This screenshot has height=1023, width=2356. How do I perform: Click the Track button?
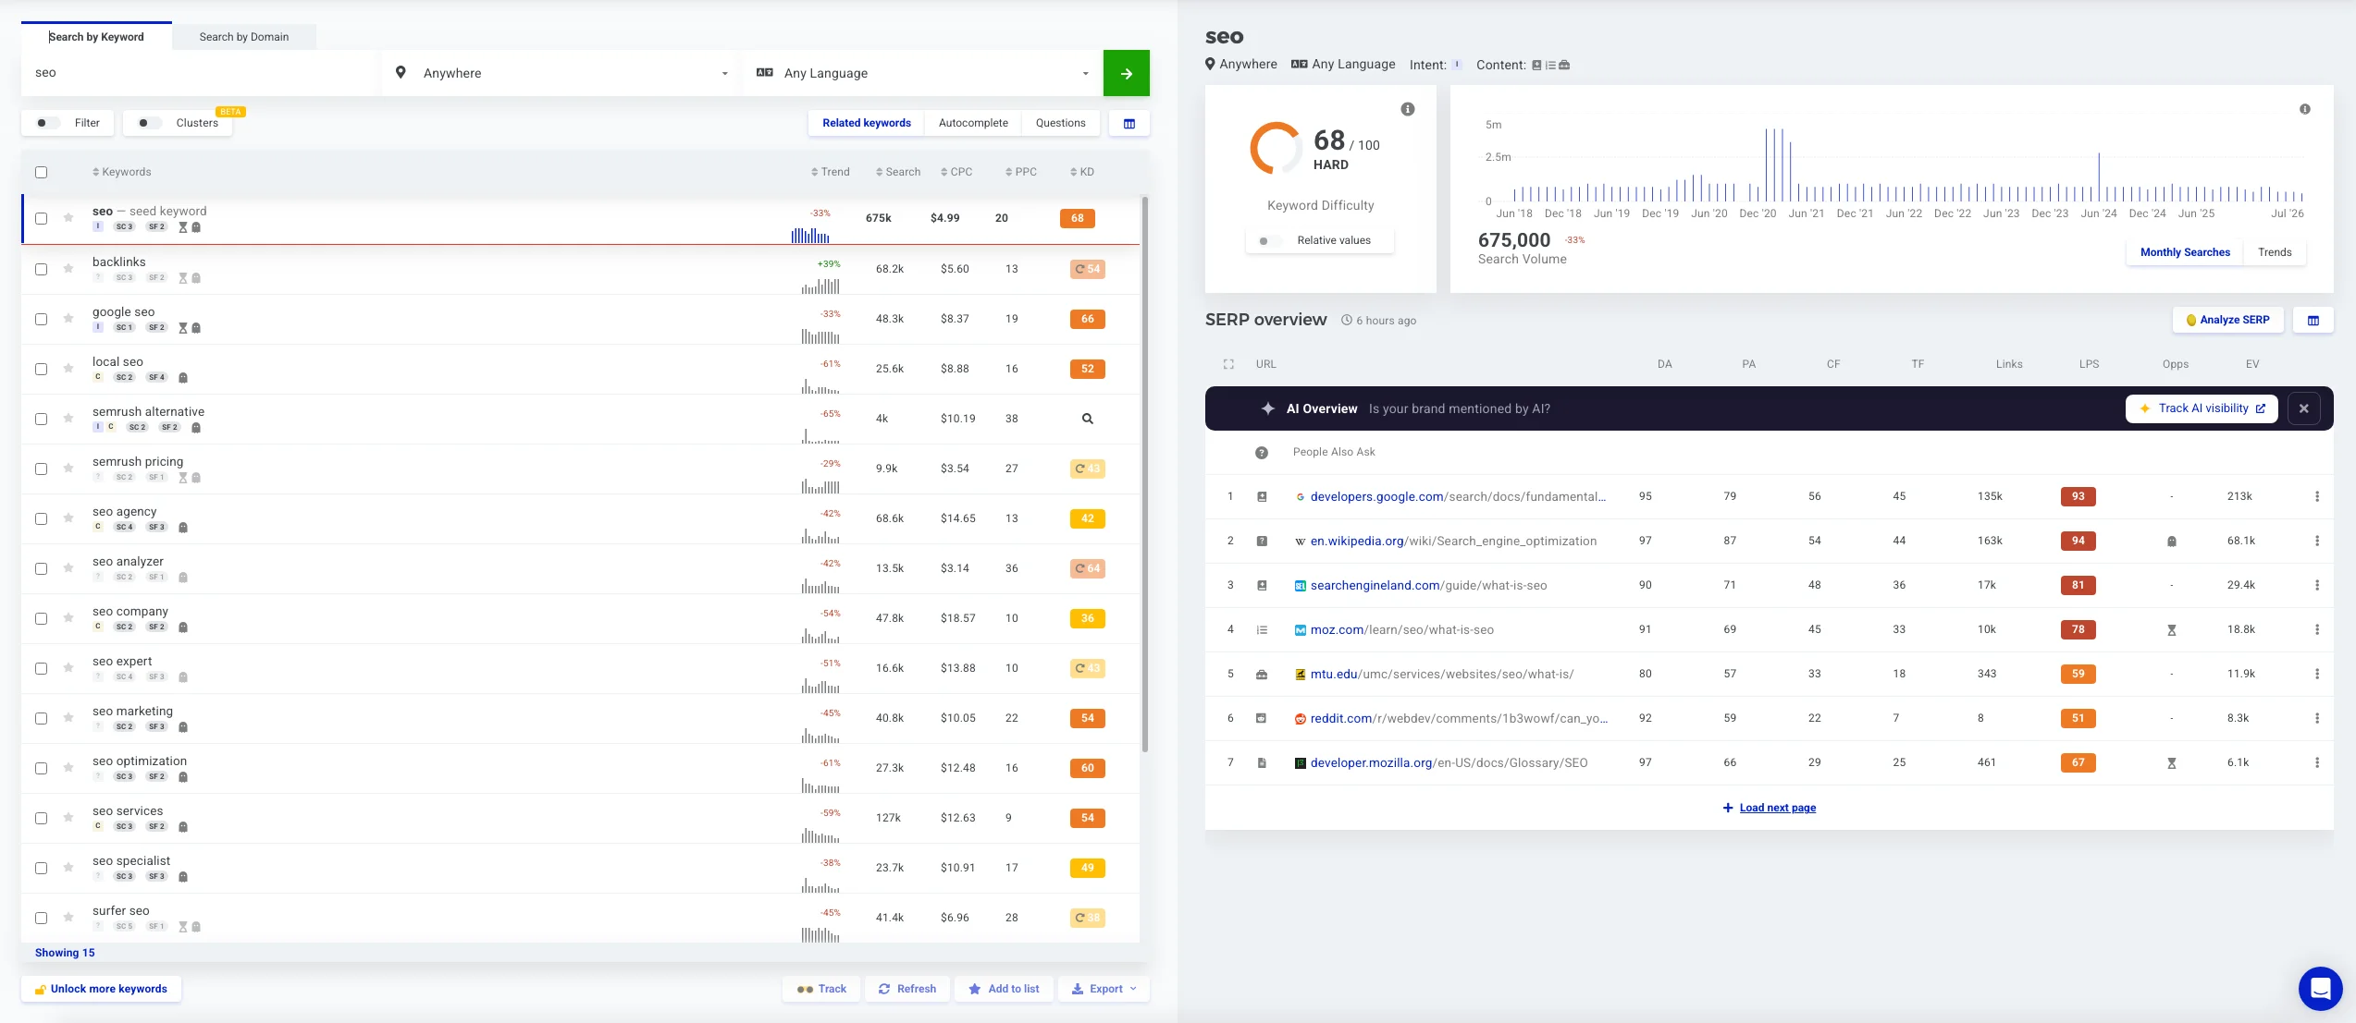tap(821, 989)
